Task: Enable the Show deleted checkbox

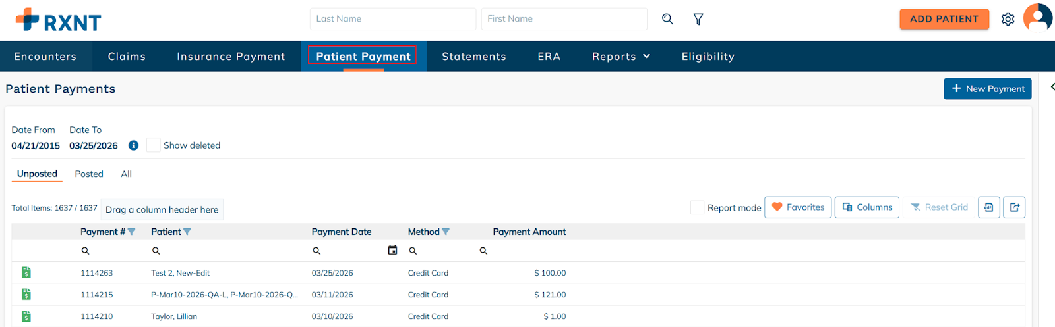Action: point(153,145)
